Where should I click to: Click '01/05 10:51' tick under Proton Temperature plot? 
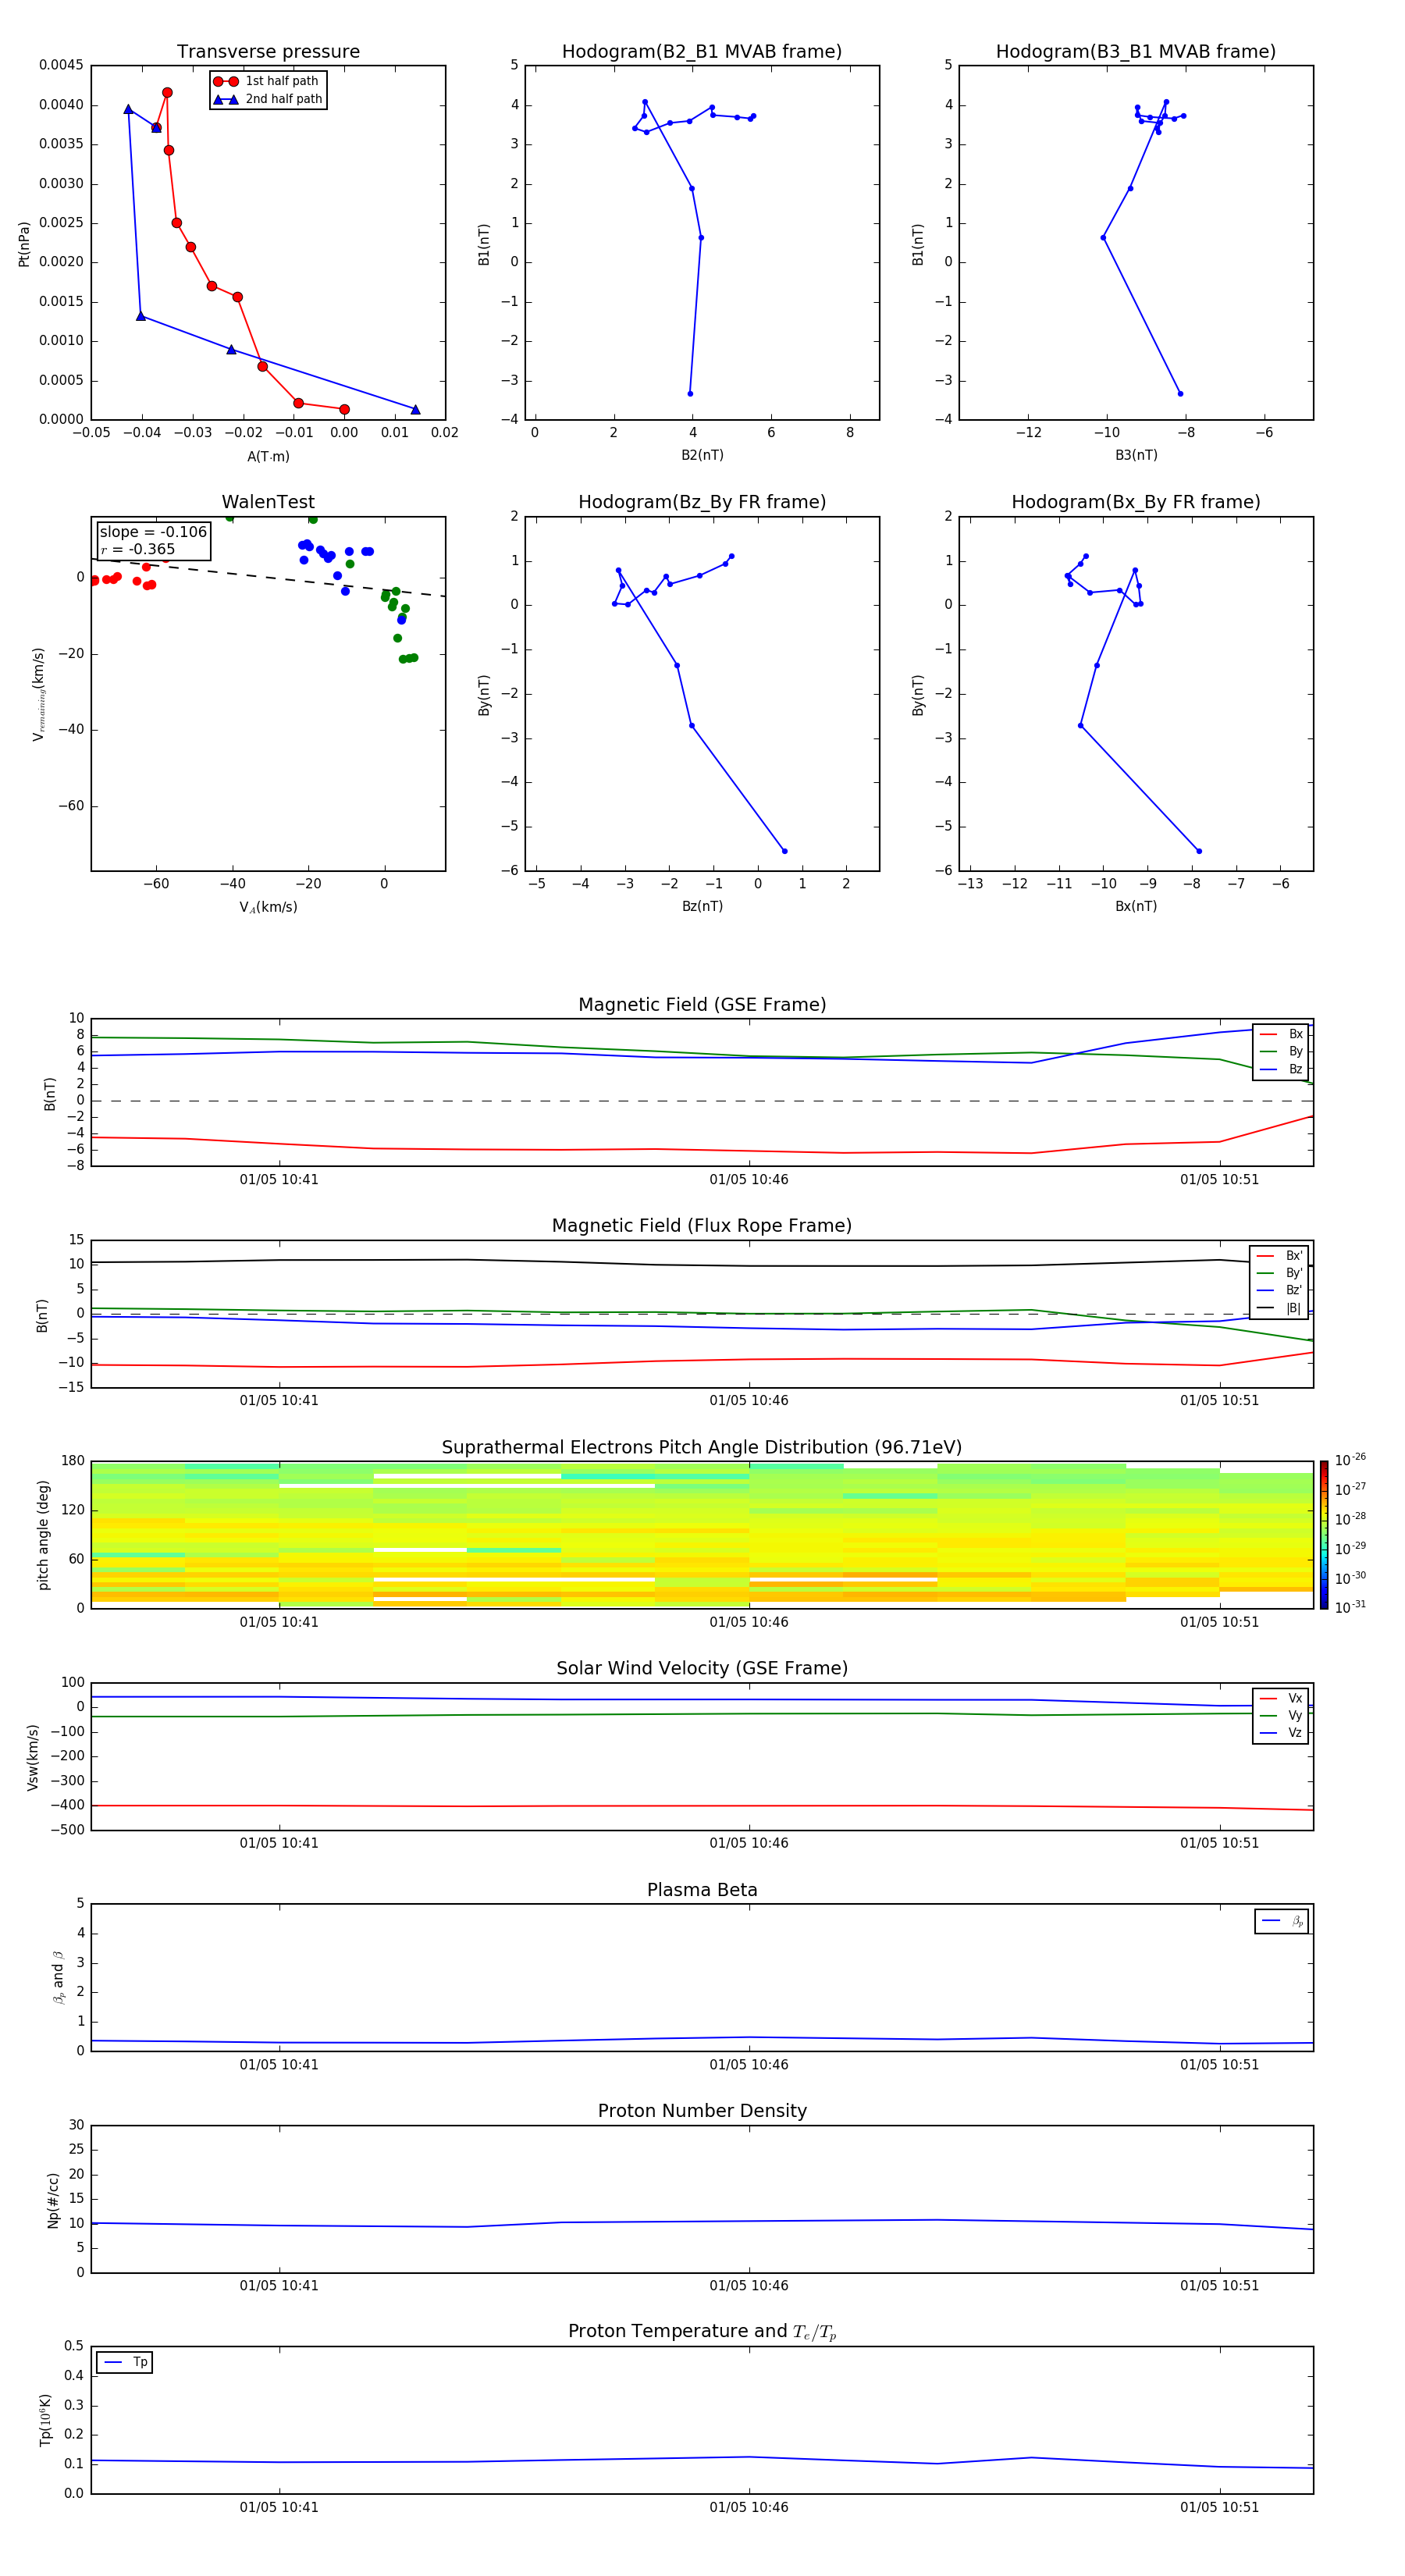click(1219, 2508)
